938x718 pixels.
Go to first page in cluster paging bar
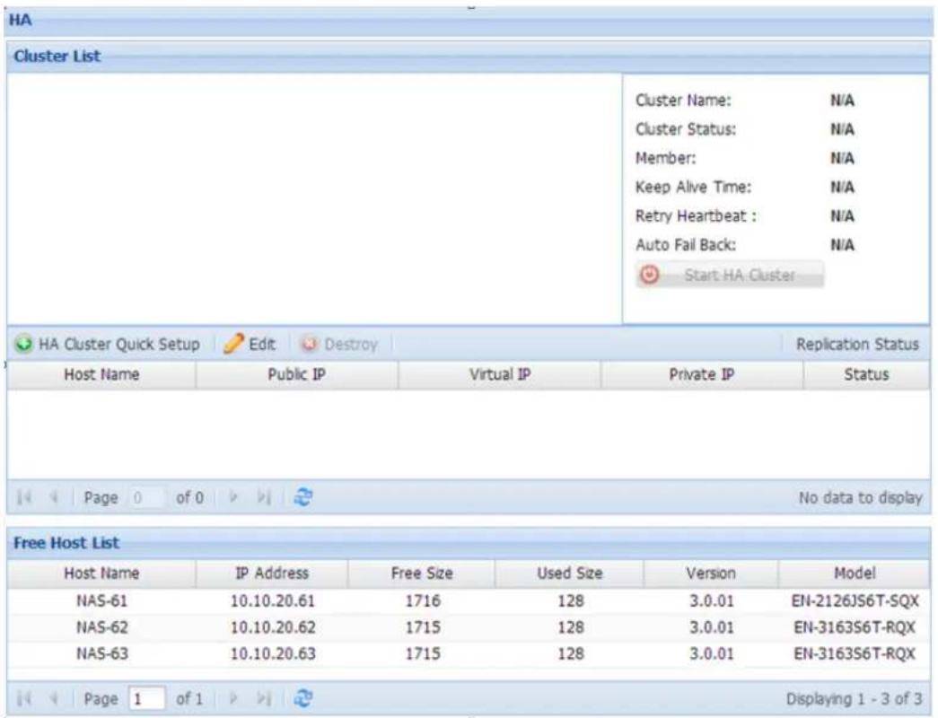[24, 497]
